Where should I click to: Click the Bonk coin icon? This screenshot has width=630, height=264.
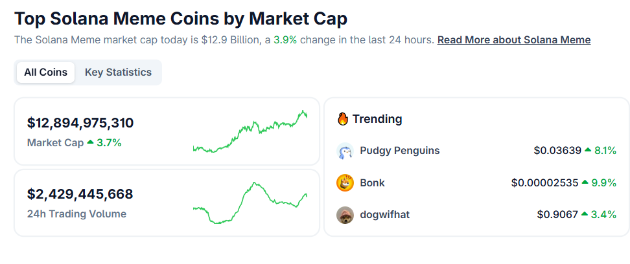click(x=345, y=183)
